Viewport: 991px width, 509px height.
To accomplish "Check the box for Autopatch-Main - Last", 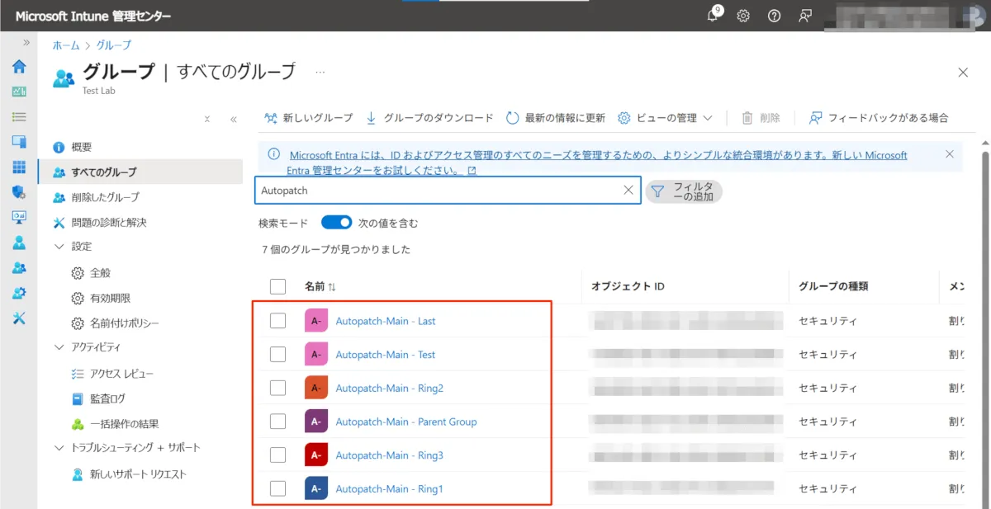I will click(278, 321).
